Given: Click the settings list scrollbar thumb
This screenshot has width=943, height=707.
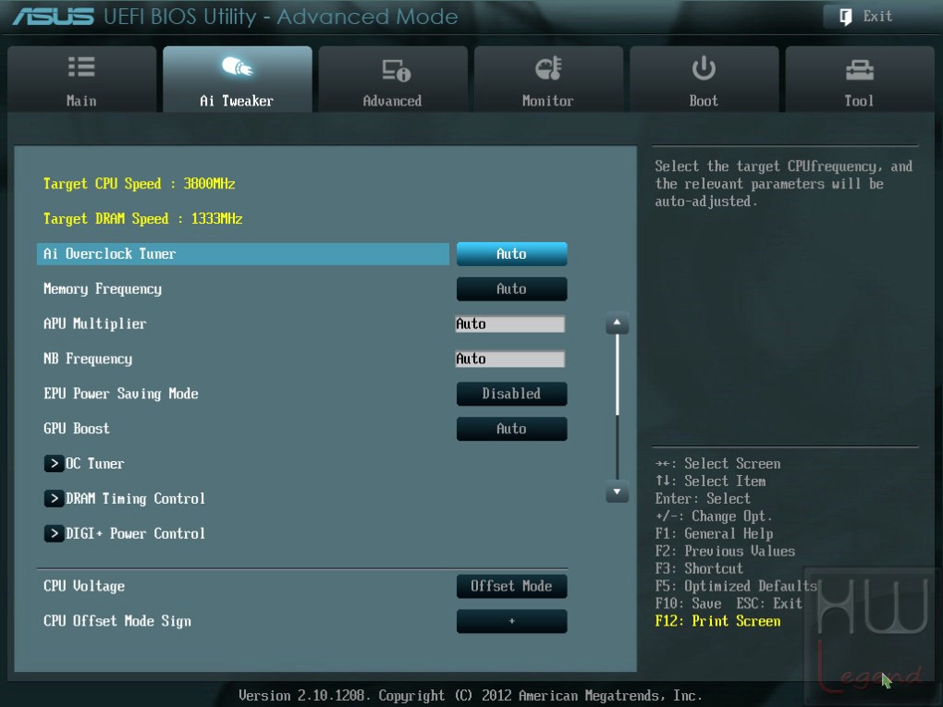Looking at the screenshot, I should (617, 375).
